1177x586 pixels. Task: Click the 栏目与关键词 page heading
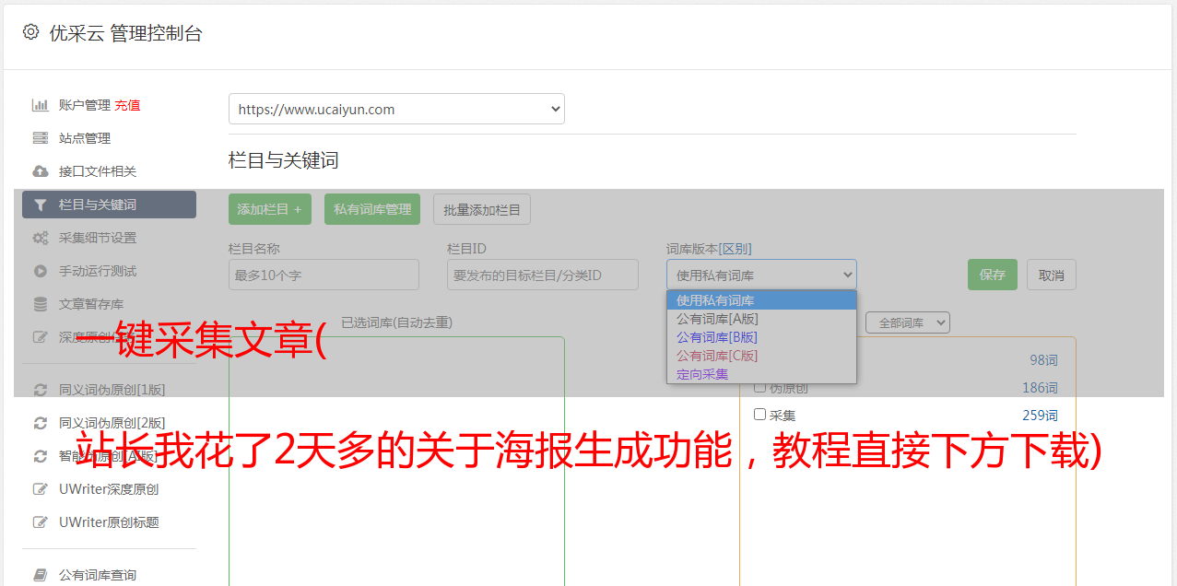pos(284,160)
